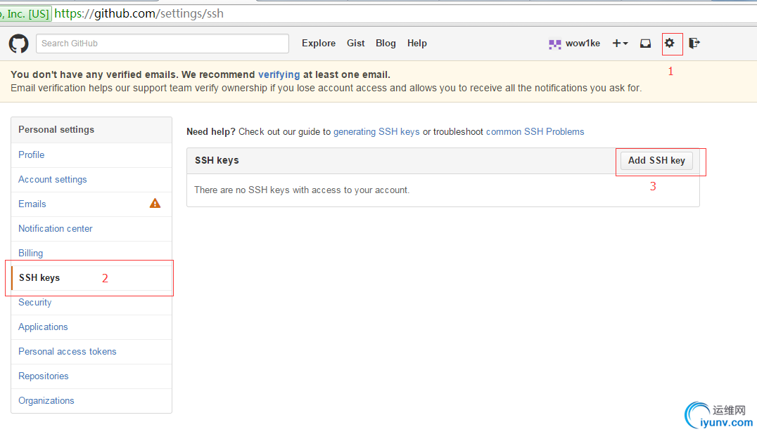Click the Add SSH key button
Image resolution: width=757 pixels, height=434 pixels.
click(656, 160)
